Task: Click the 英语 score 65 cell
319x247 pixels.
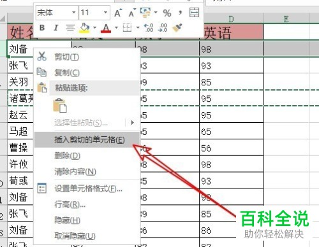Action: 232,132
